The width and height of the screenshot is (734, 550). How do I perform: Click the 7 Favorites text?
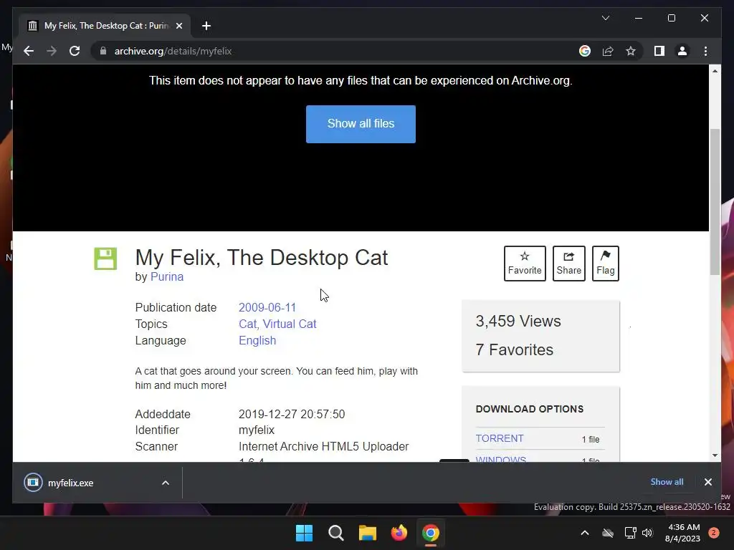pyautogui.click(x=515, y=349)
